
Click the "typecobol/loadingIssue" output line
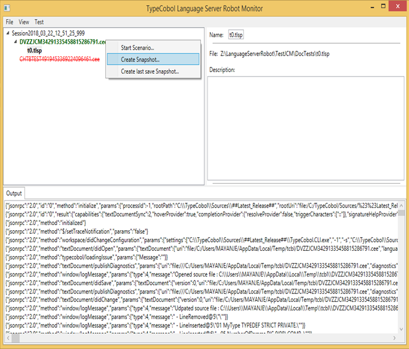point(86,257)
